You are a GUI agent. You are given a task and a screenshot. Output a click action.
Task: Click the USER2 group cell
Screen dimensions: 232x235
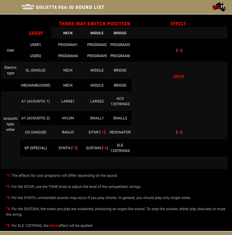point(35,56)
